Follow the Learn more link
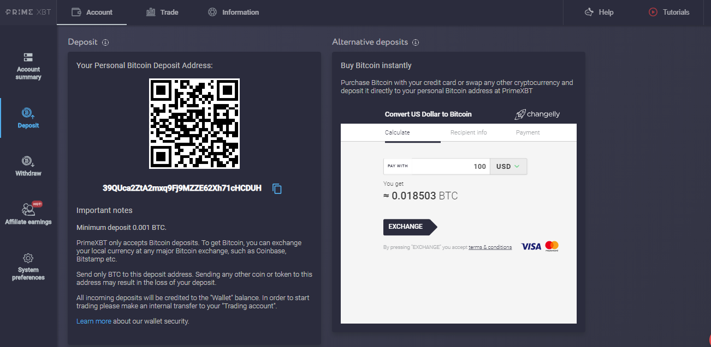Image resolution: width=711 pixels, height=347 pixels. click(x=94, y=321)
